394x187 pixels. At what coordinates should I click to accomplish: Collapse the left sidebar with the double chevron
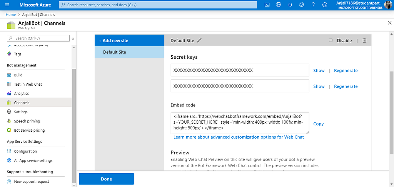[x=73, y=38]
